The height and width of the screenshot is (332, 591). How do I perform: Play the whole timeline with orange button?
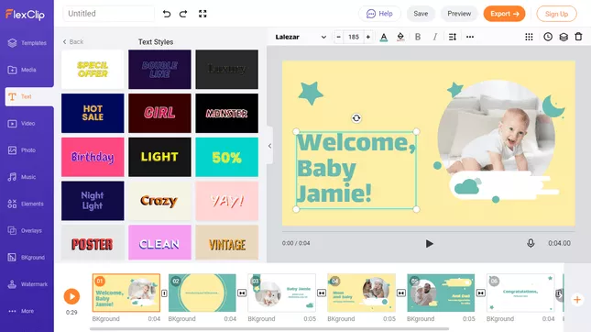[71, 296]
